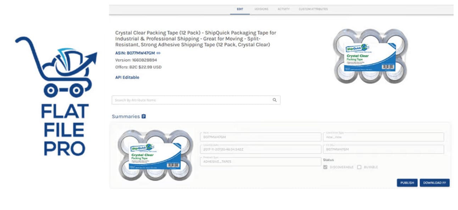Click the Fn Sku field
Screen dimensions: 458x210
click(383, 149)
